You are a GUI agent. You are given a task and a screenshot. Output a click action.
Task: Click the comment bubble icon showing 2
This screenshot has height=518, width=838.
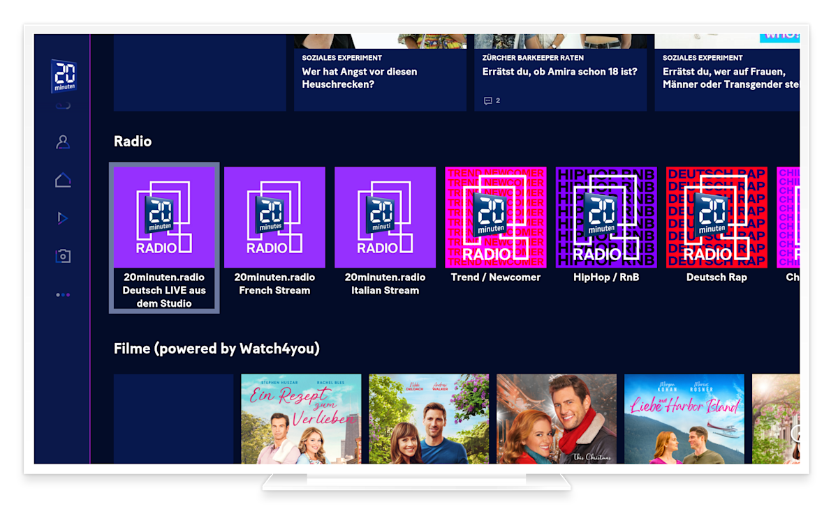(488, 101)
